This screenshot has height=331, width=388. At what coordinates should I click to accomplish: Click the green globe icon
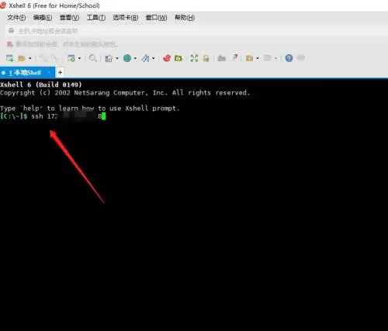point(127,58)
